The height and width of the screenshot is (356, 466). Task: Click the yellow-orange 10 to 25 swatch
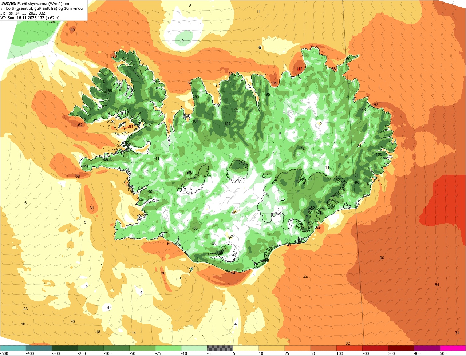point(271,348)
